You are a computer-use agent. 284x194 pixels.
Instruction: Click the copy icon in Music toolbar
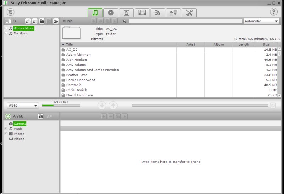click(108, 21)
